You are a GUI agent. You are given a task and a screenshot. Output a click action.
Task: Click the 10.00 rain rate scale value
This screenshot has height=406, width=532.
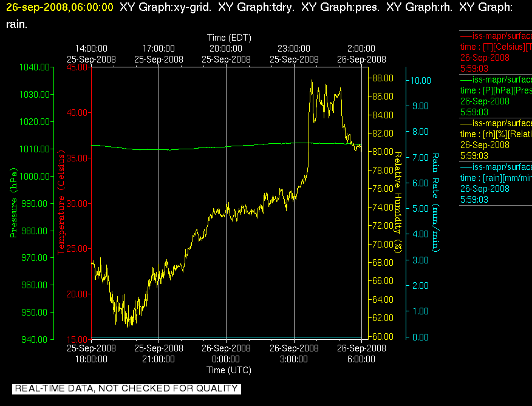421,80
